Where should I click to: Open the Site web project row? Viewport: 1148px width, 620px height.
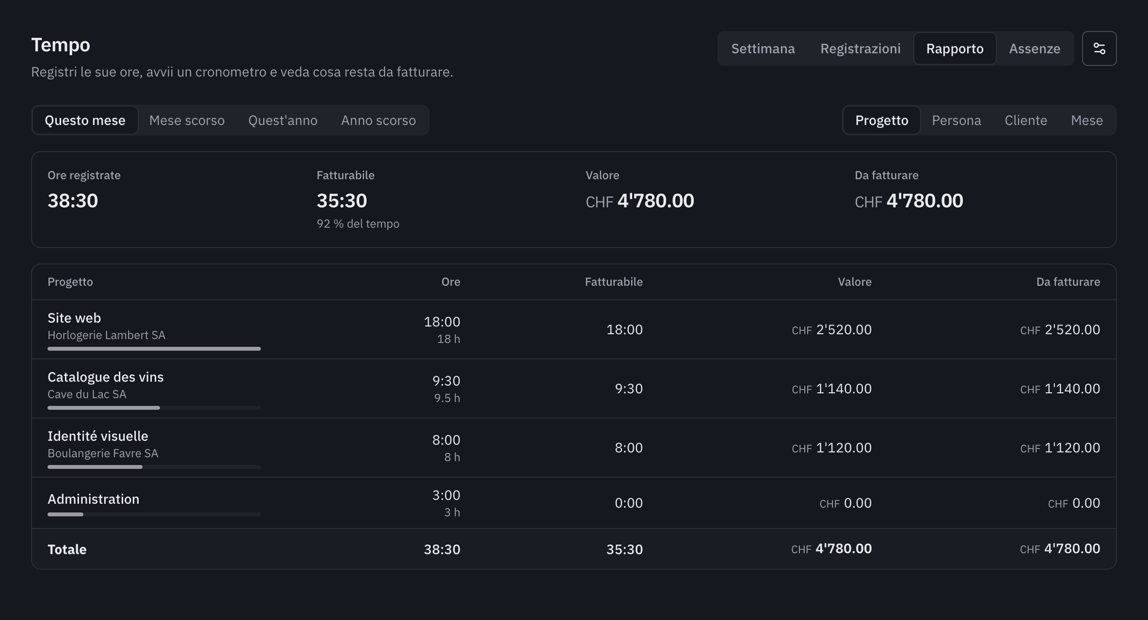[574, 329]
